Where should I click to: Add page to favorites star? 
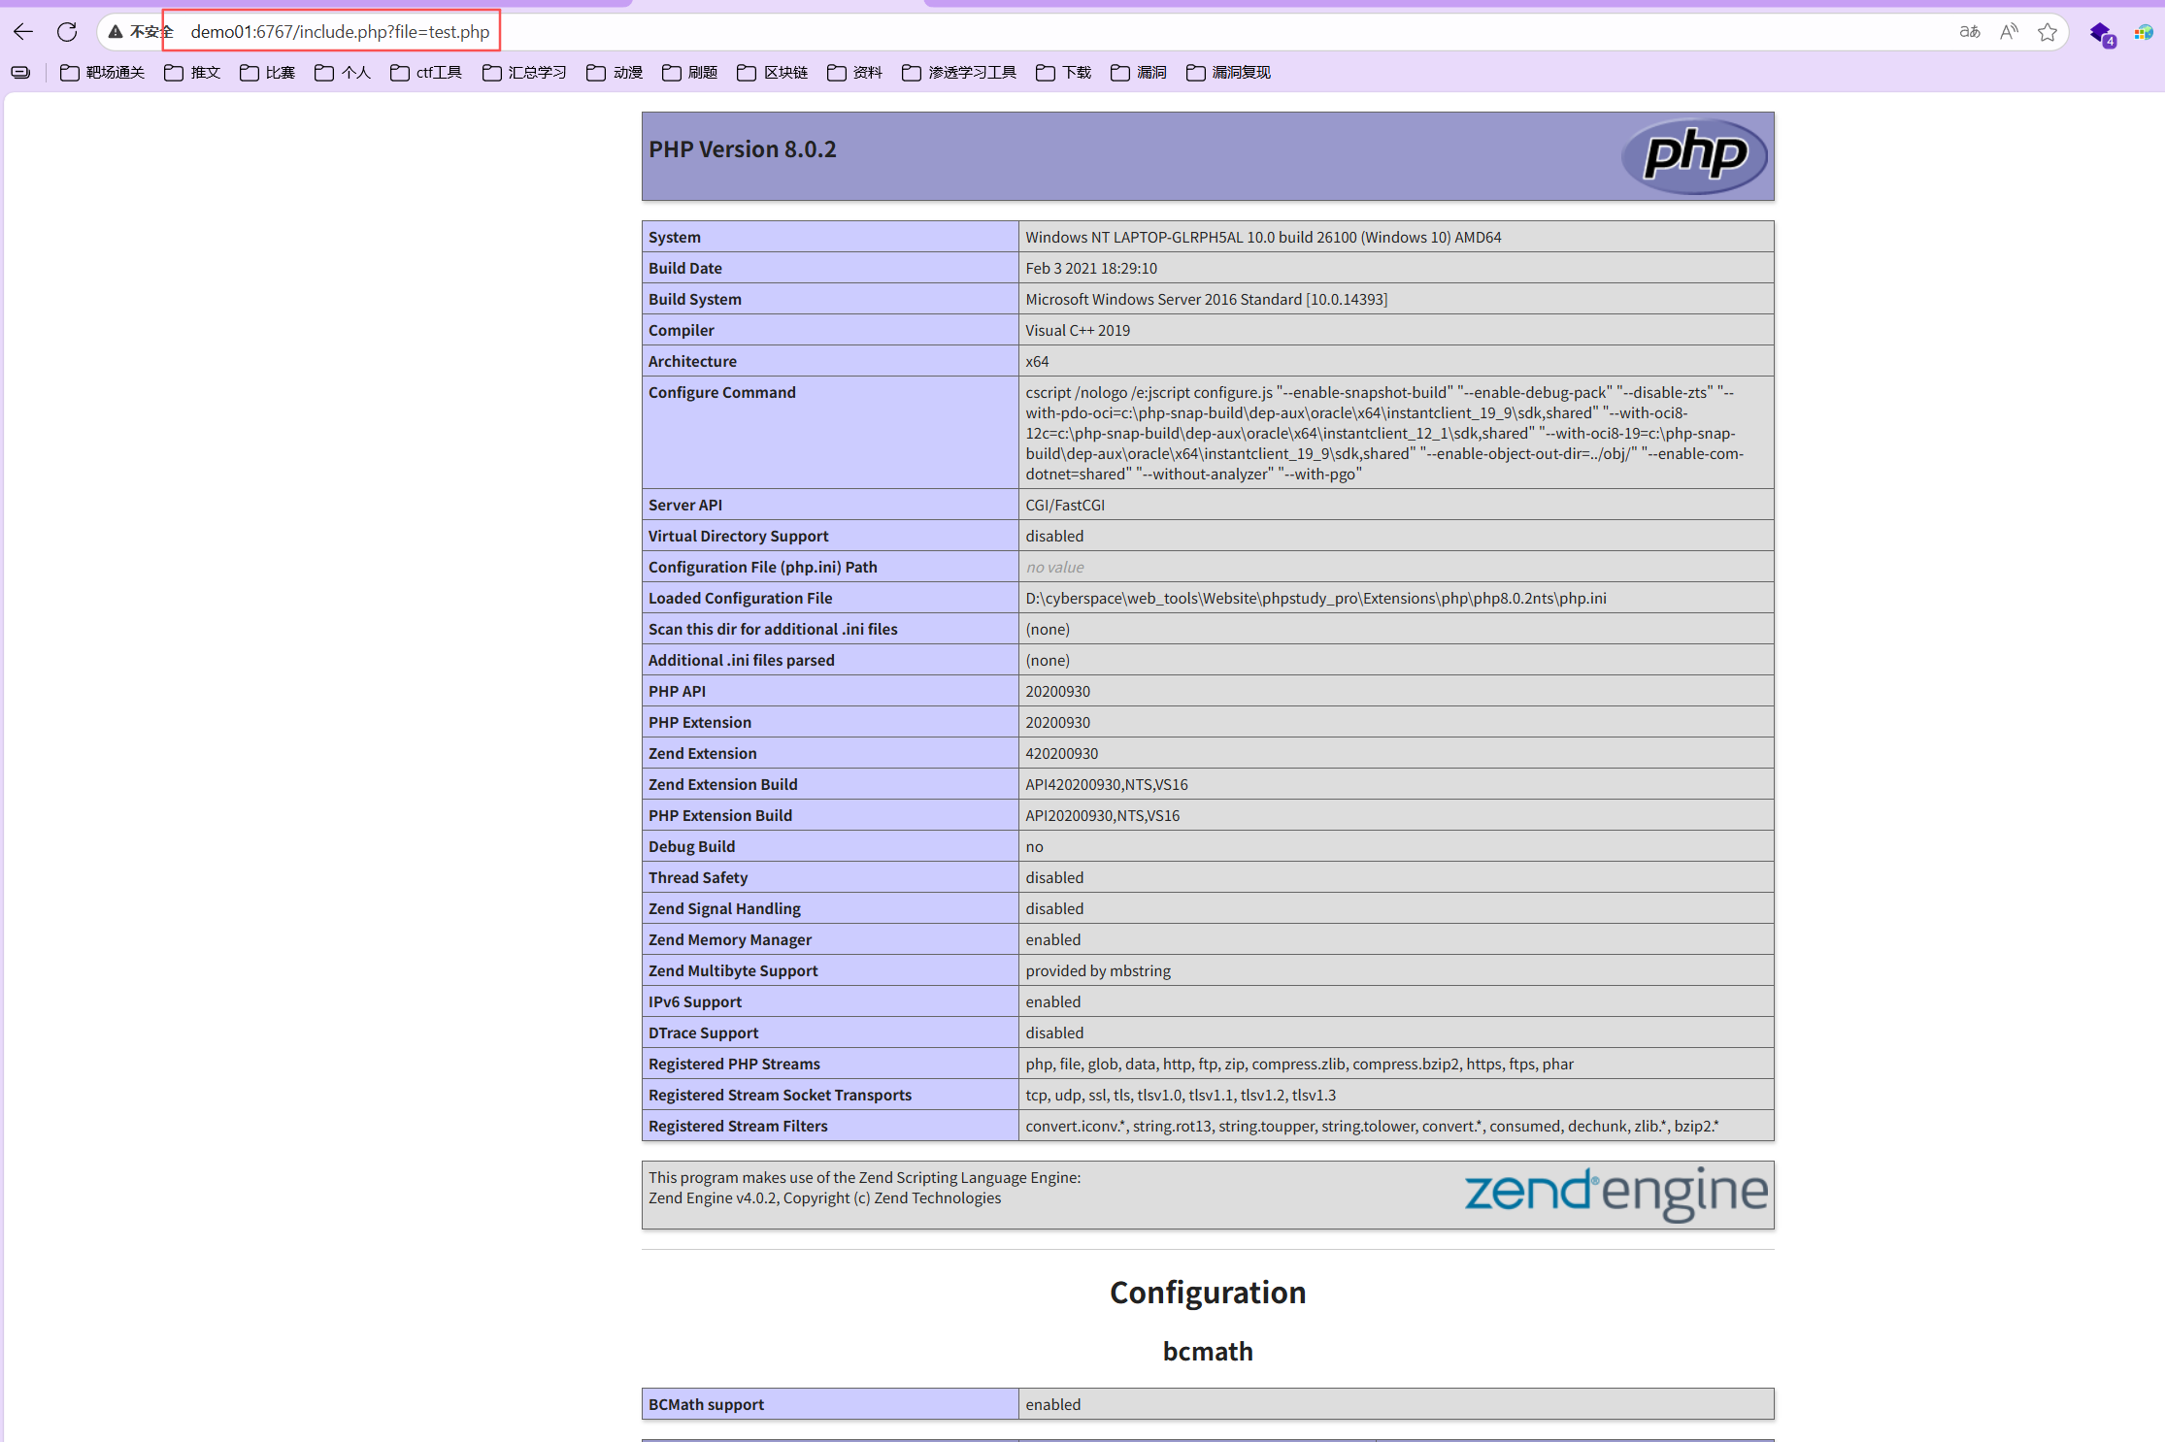click(x=2048, y=32)
